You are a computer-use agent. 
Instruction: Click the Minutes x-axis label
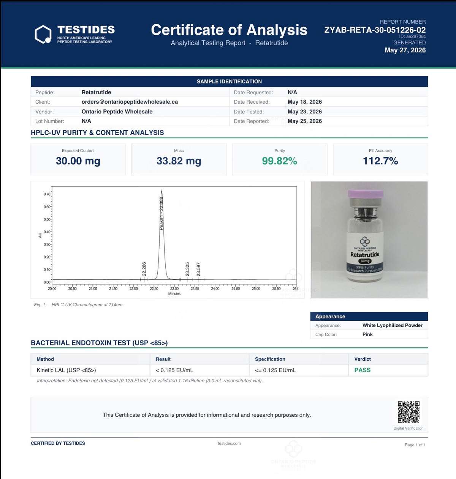click(174, 294)
